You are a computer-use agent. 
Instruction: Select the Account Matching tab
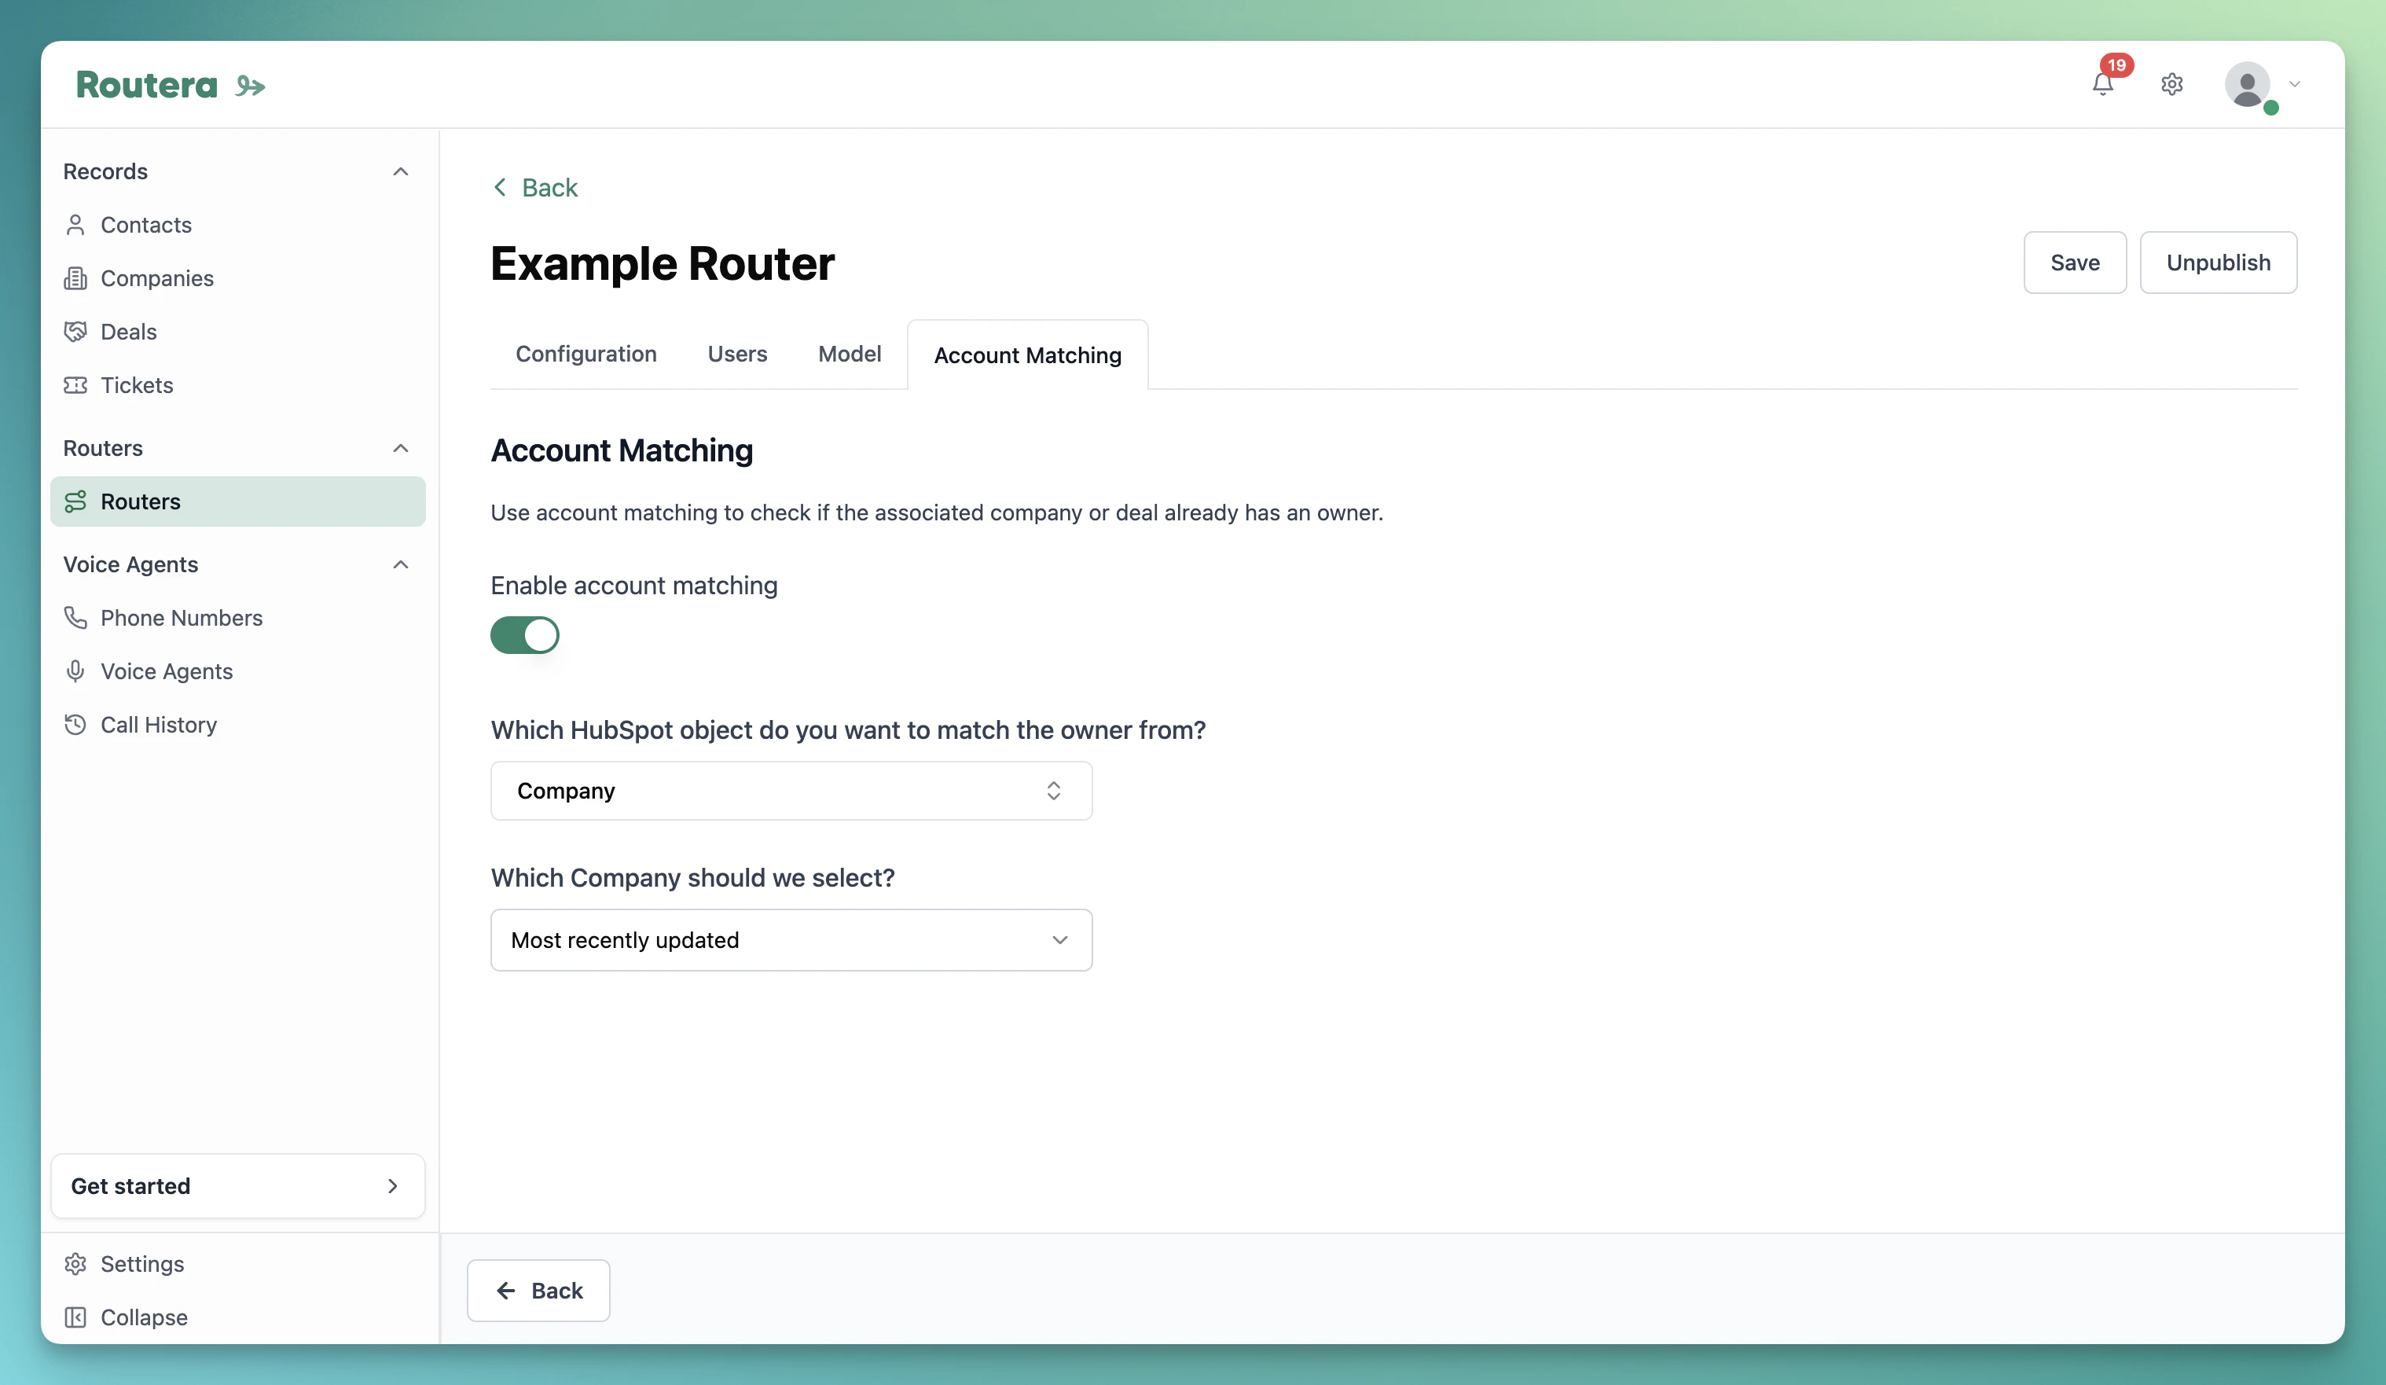(1027, 355)
